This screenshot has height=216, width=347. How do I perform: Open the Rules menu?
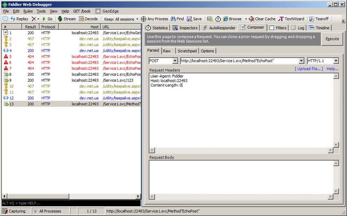[28, 11]
